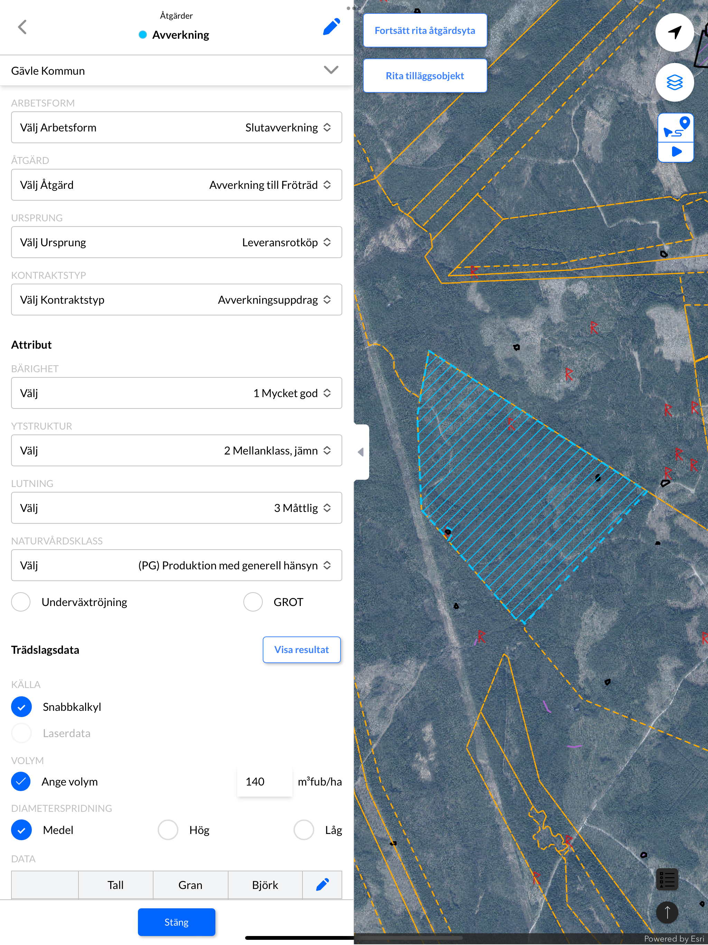Enable the Underväxtröjning checkbox

coord(21,602)
